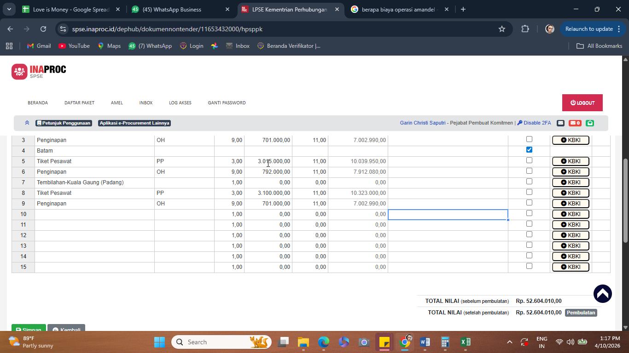This screenshot has width=629, height=353.
Task: Click the INAPROC SPSE logo
Action: click(x=39, y=71)
